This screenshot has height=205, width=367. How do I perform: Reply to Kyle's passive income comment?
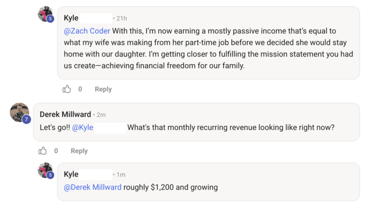[103, 89]
